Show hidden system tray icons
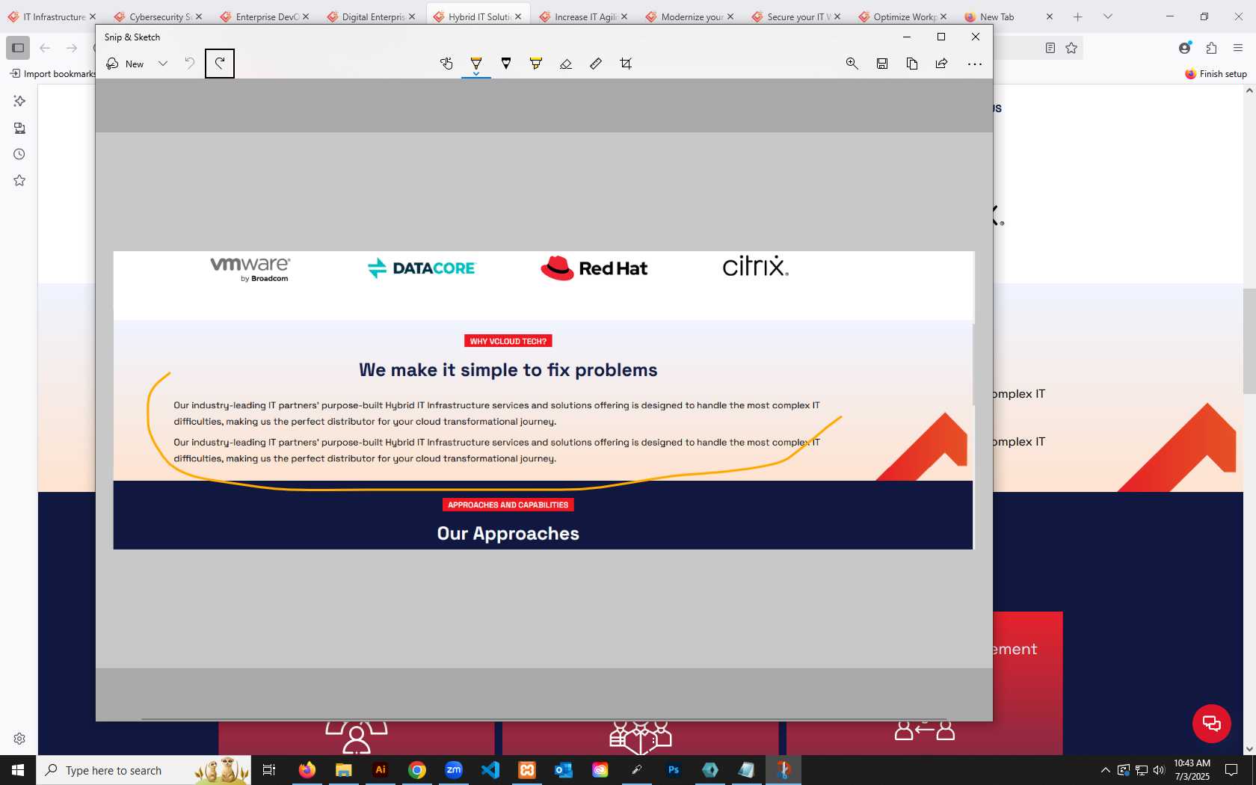Screen dimensions: 1256x785 pyautogui.click(x=1106, y=770)
